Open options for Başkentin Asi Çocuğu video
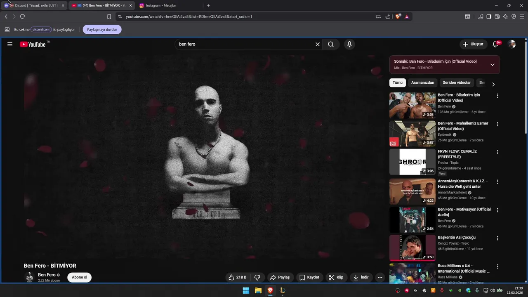The width and height of the screenshot is (528, 297). (497, 238)
